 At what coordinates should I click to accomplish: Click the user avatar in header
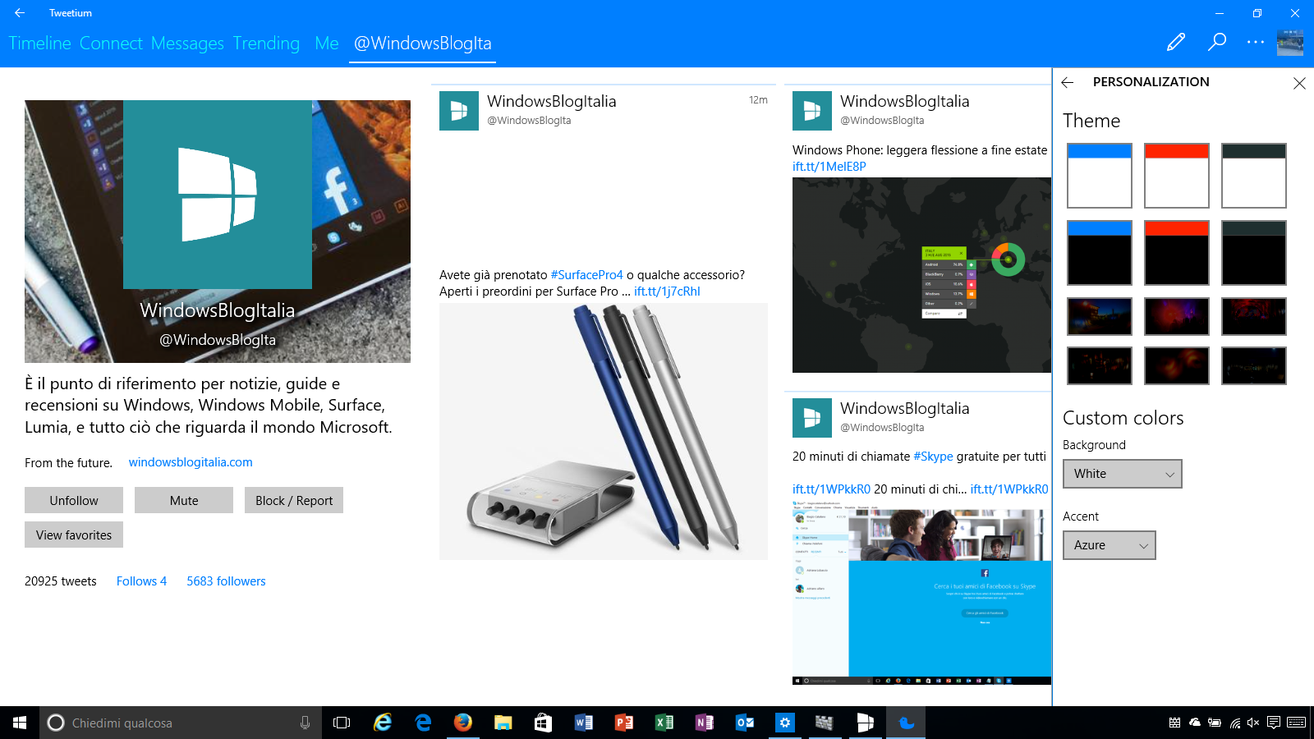coord(1290,43)
